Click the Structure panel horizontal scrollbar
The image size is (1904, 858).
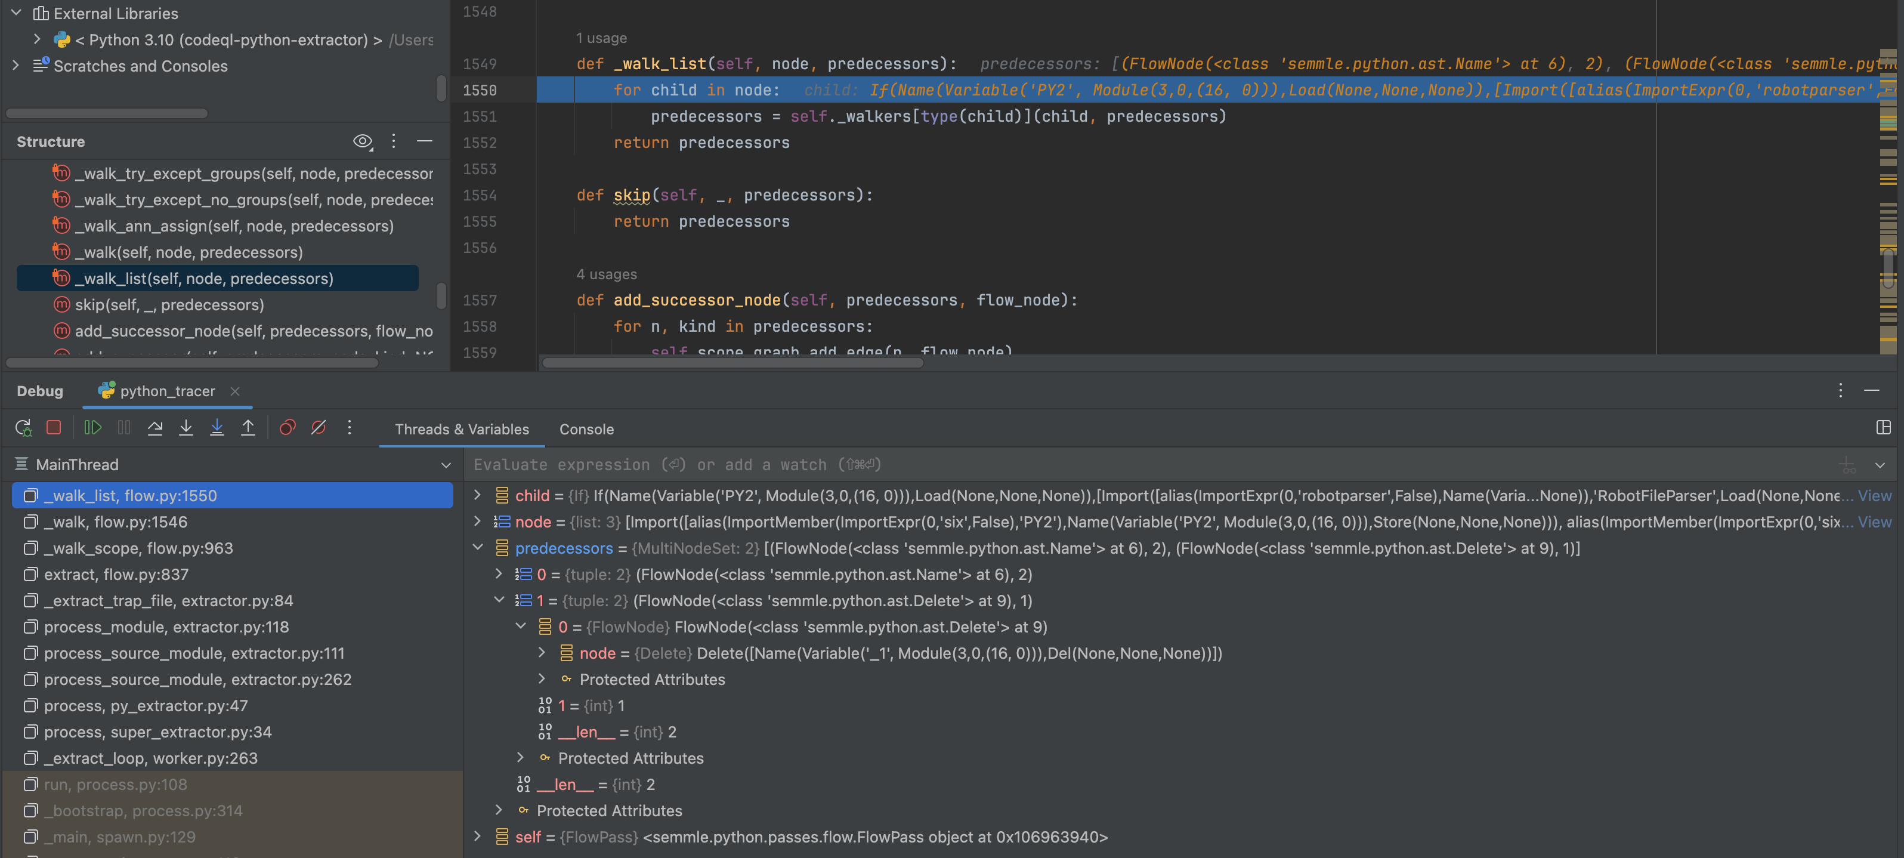(x=191, y=362)
